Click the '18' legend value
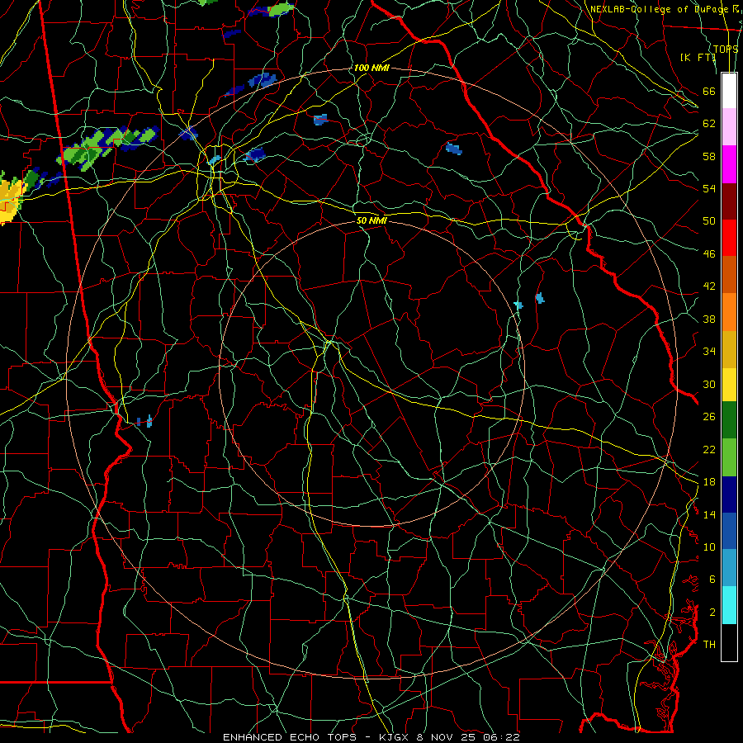This screenshot has width=743, height=743. (x=709, y=482)
